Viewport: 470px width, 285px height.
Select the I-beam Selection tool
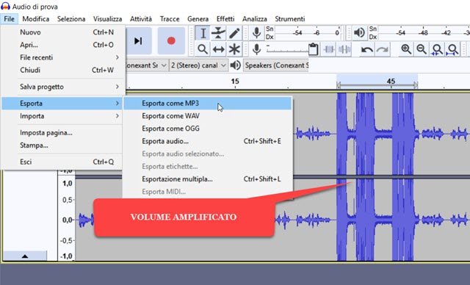(x=203, y=33)
